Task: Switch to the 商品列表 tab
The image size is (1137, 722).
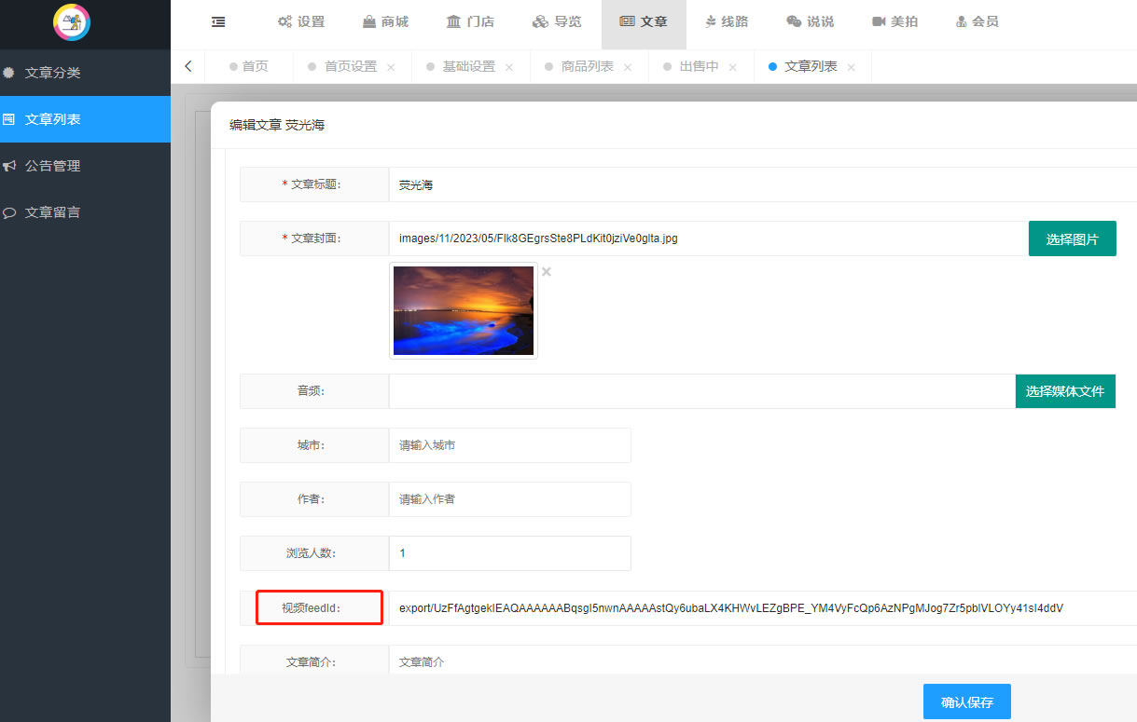Action: [x=588, y=66]
